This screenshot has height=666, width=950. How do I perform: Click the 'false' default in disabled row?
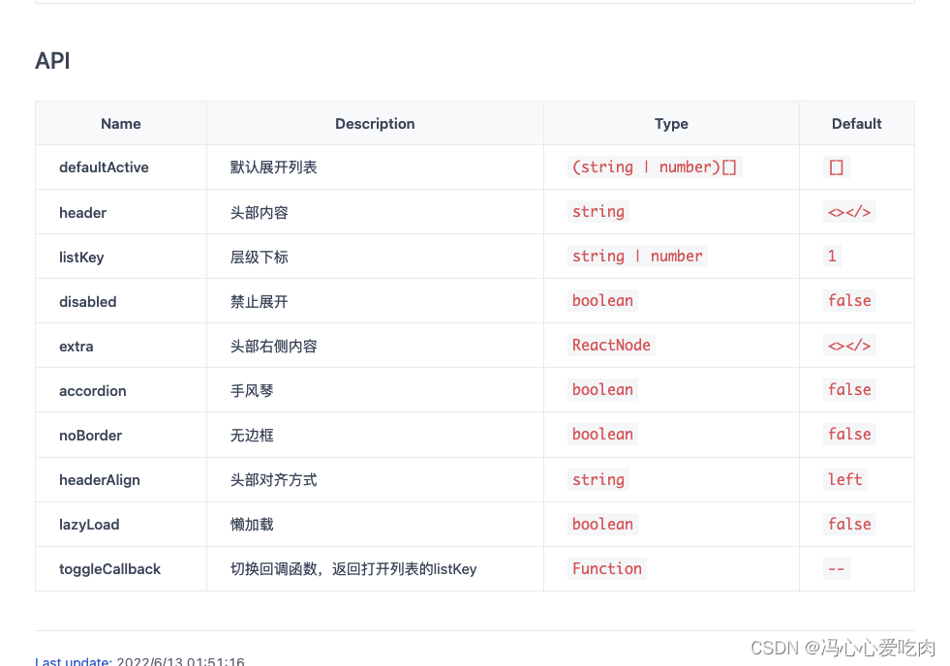(x=849, y=301)
